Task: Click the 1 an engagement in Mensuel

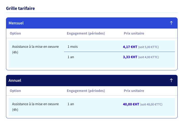Action: click(x=71, y=57)
